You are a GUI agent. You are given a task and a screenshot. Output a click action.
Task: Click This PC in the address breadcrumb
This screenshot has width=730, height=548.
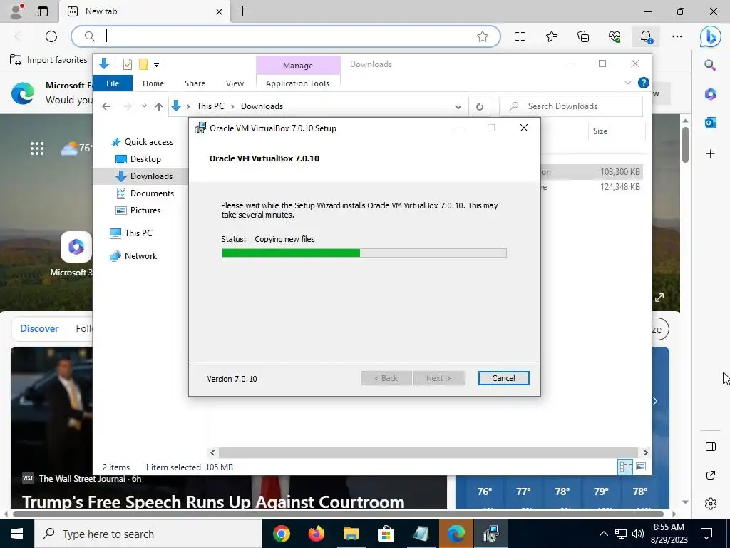pyautogui.click(x=210, y=106)
